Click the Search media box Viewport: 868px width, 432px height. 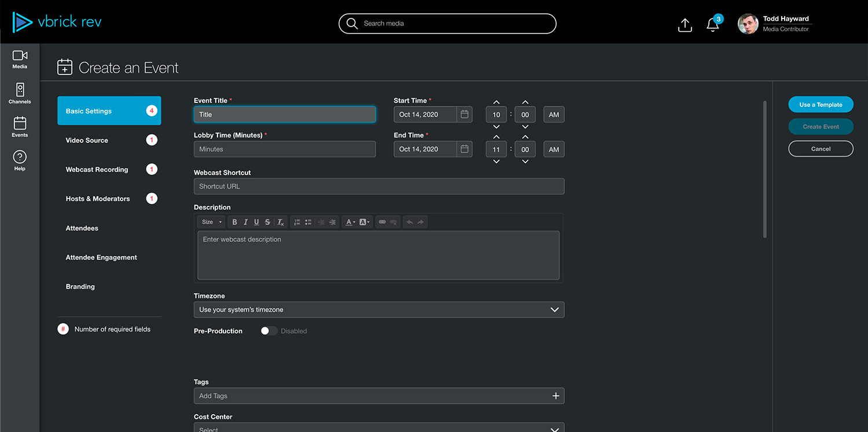coord(447,24)
